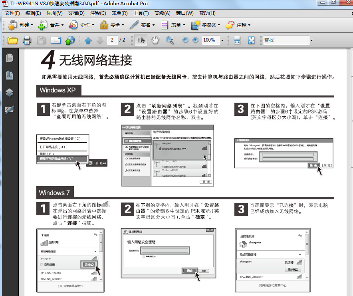Open the 编辑(E) menu

(x=33, y=13)
